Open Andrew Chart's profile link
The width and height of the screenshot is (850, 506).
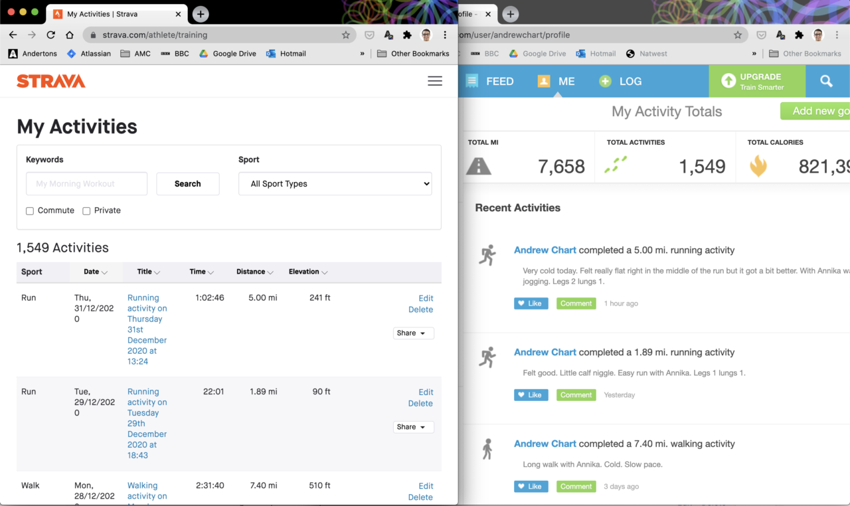(545, 250)
